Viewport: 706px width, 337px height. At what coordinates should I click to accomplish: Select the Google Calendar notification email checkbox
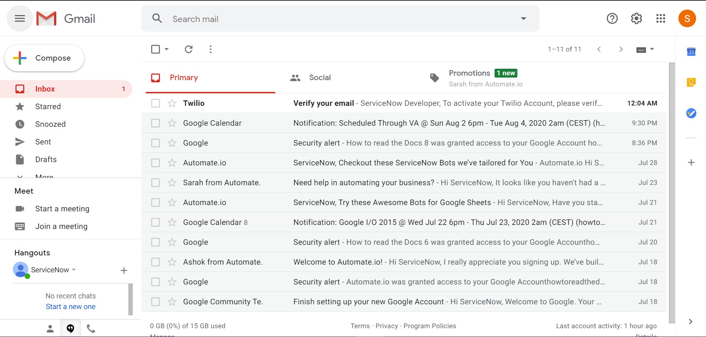tap(155, 123)
